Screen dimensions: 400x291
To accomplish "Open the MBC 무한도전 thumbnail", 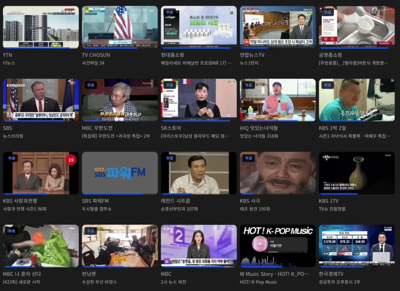I will coord(120,100).
